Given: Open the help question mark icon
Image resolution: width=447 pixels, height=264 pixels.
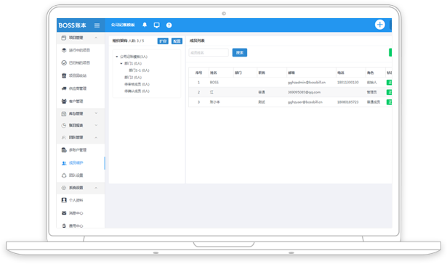Looking at the screenshot, I should [169, 25].
